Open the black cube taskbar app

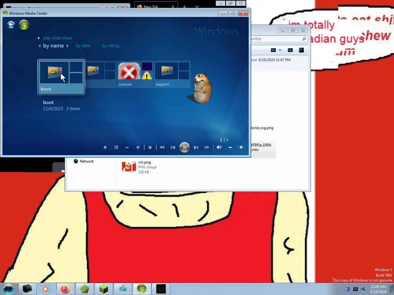tap(27, 289)
